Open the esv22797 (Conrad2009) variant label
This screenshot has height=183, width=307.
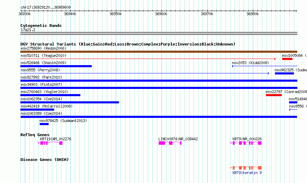point(286,92)
